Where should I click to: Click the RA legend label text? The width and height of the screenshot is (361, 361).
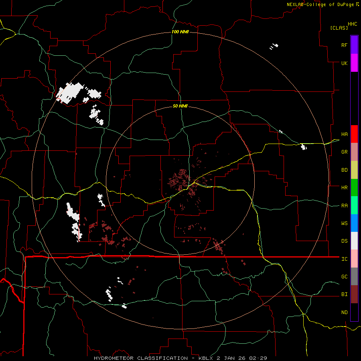[x=344, y=205]
